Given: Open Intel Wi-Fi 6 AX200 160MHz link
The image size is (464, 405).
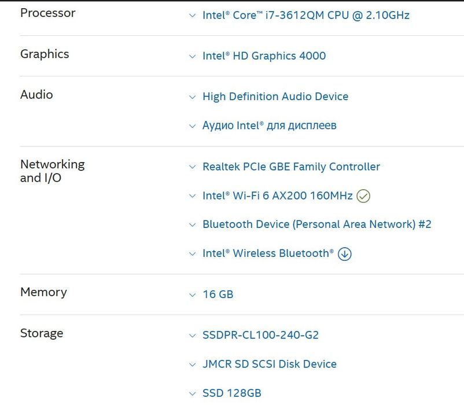Looking at the screenshot, I should (x=278, y=196).
